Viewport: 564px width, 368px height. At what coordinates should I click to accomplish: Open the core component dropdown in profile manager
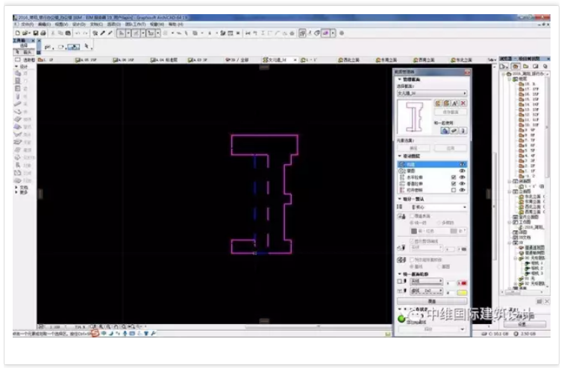coord(438,207)
